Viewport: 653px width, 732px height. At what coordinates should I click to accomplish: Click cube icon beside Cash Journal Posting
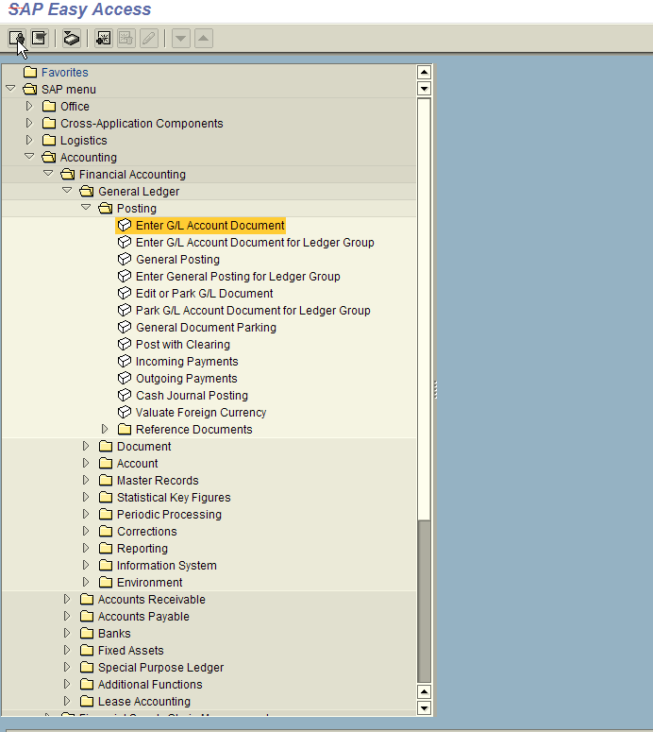tap(124, 395)
